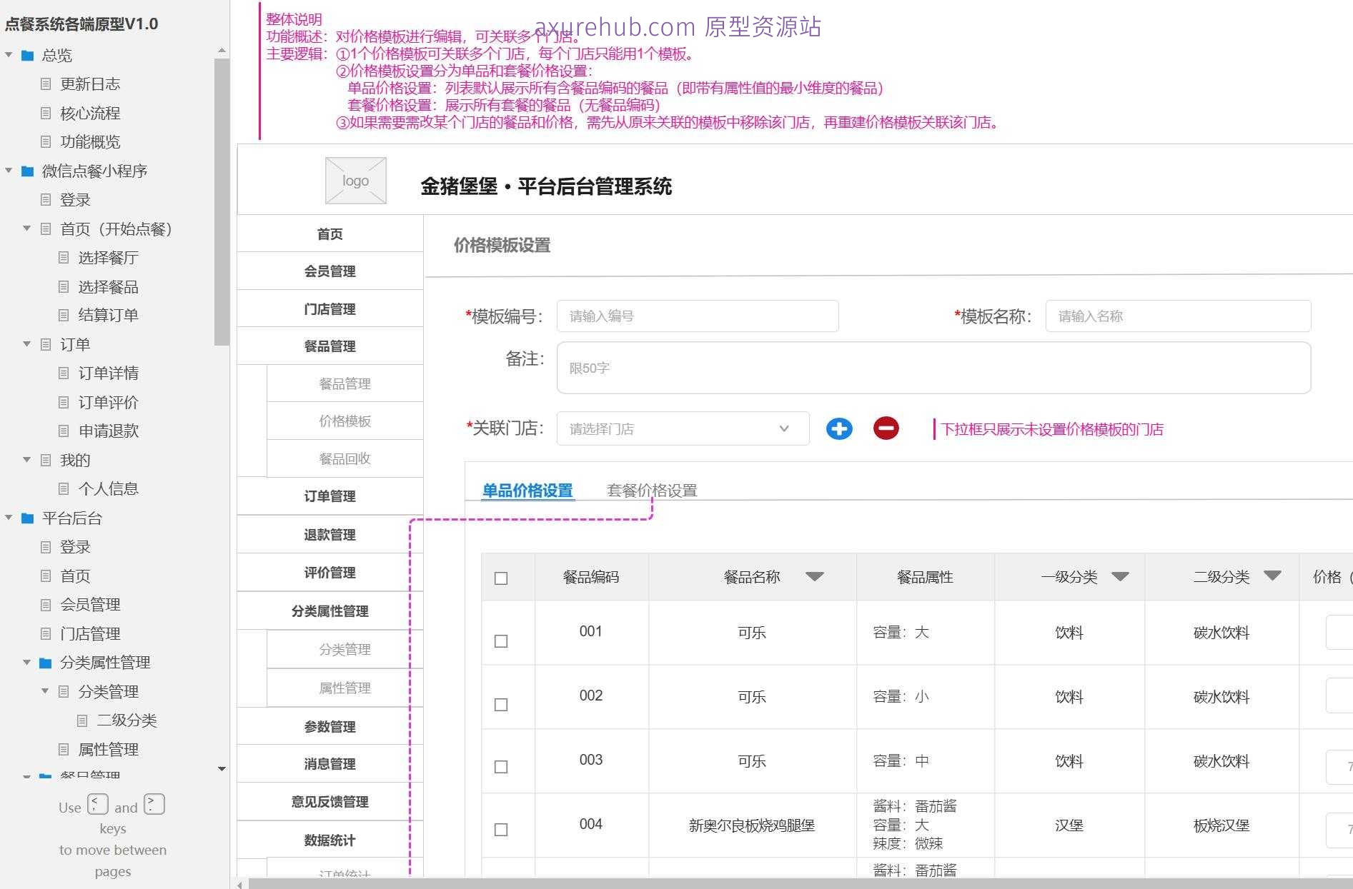Collapse the 平台后台 tree node
This screenshot has height=889, width=1353.
pos(9,518)
